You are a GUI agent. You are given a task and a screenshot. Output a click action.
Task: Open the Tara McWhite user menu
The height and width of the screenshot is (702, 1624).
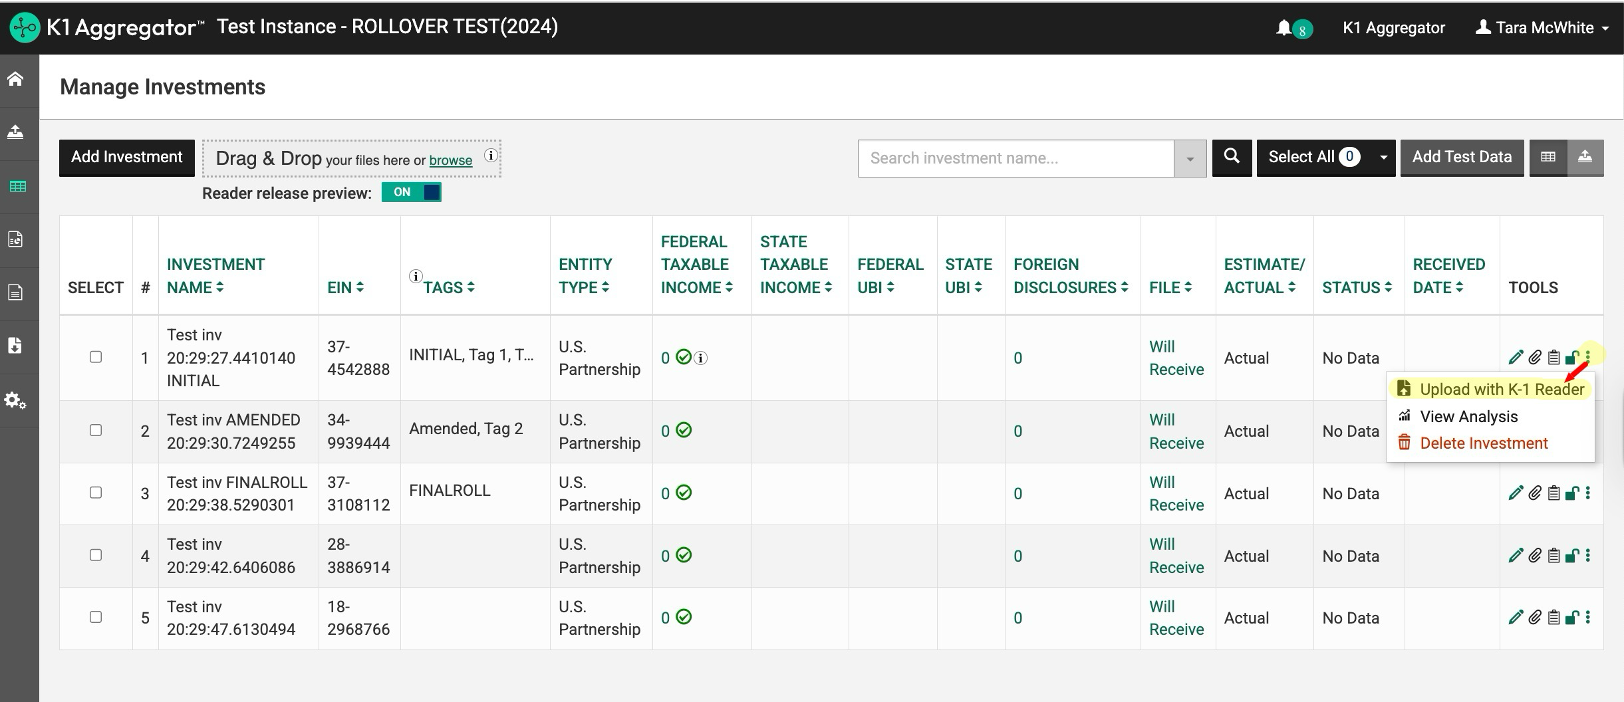[x=1543, y=28]
